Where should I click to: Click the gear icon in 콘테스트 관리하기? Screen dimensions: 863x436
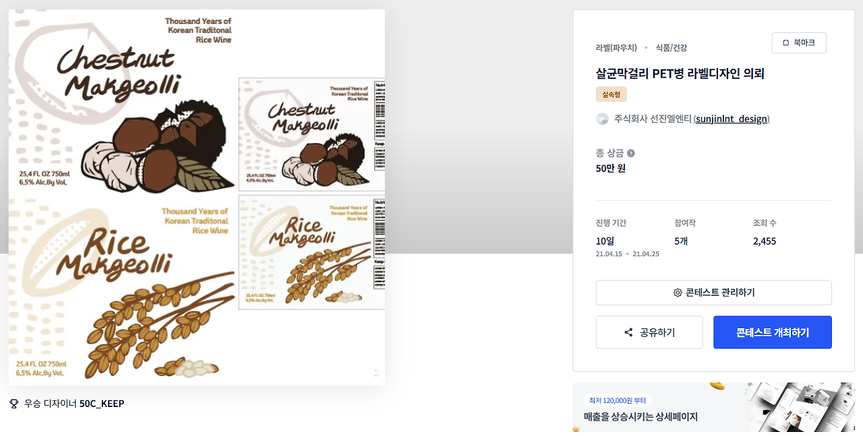[x=678, y=292]
